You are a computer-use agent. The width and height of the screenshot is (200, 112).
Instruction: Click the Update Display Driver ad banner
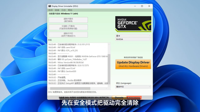click(x=133, y=64)
